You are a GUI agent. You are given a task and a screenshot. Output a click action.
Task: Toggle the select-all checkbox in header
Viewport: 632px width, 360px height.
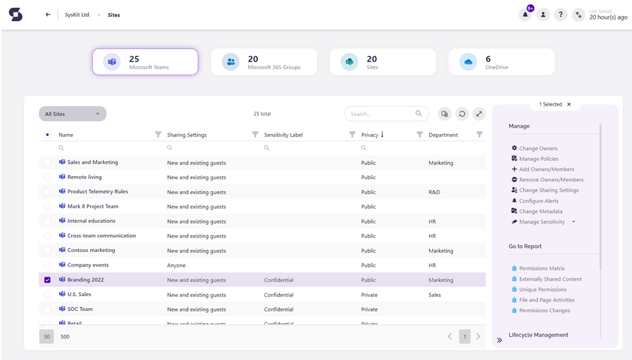point(47,135)
